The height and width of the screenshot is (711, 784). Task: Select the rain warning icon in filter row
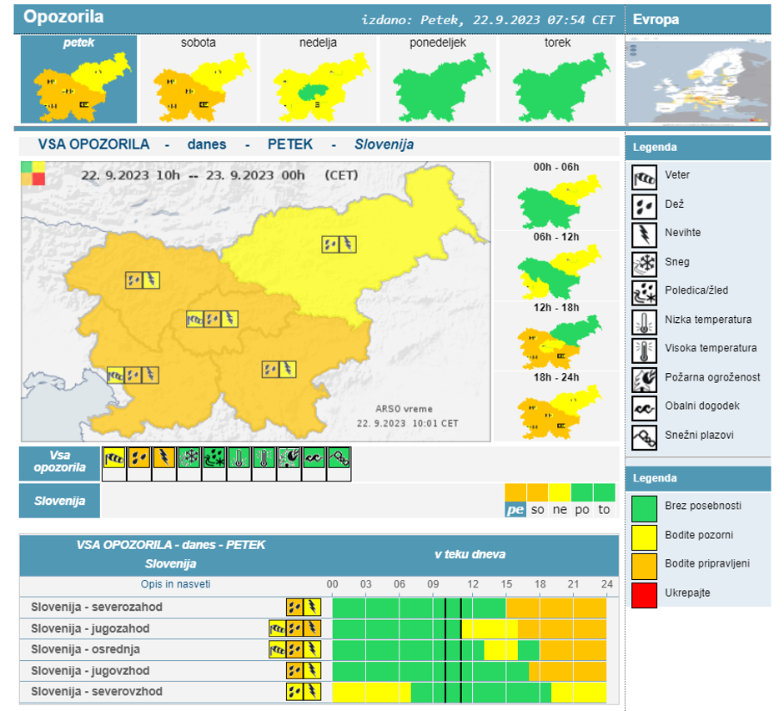139,458
